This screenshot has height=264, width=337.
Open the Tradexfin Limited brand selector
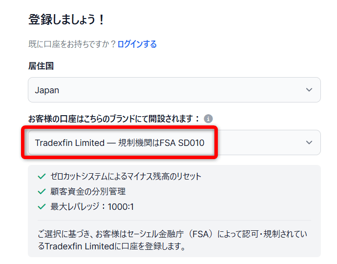click(174, 142)
